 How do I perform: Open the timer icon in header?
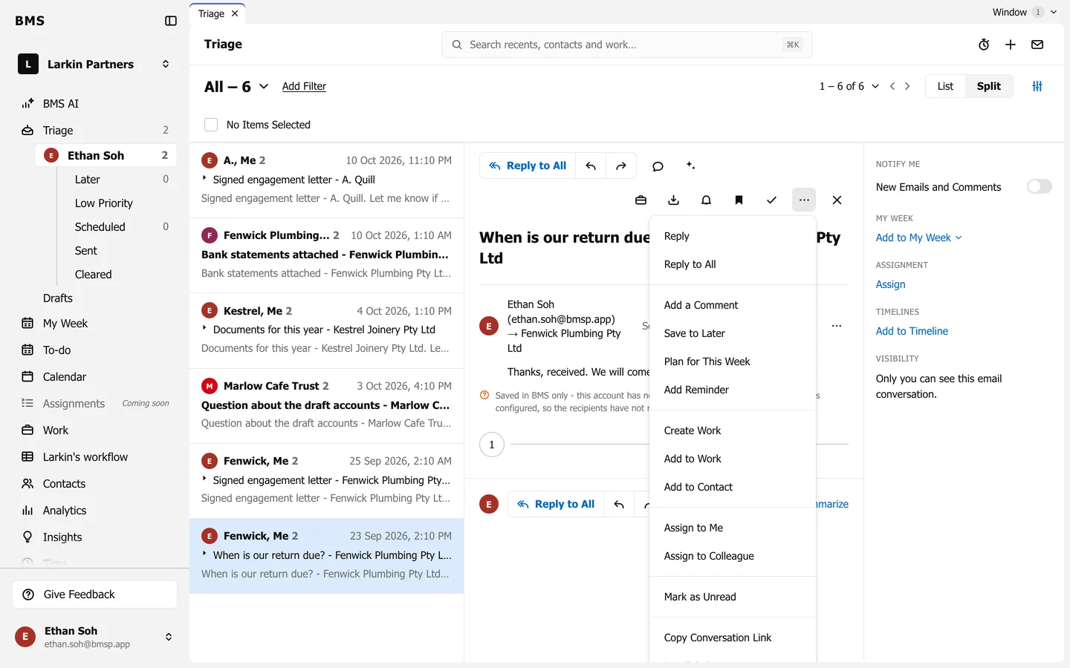984,45
